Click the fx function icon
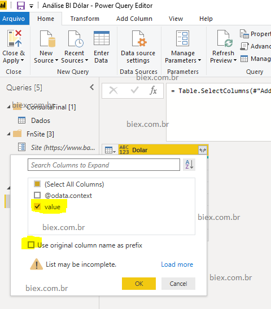 (153, 91)
